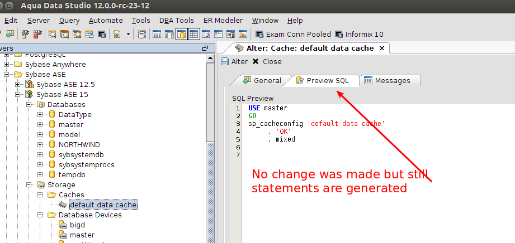
Task: Select the Preview SQL tab
Action: click(322, 81)
